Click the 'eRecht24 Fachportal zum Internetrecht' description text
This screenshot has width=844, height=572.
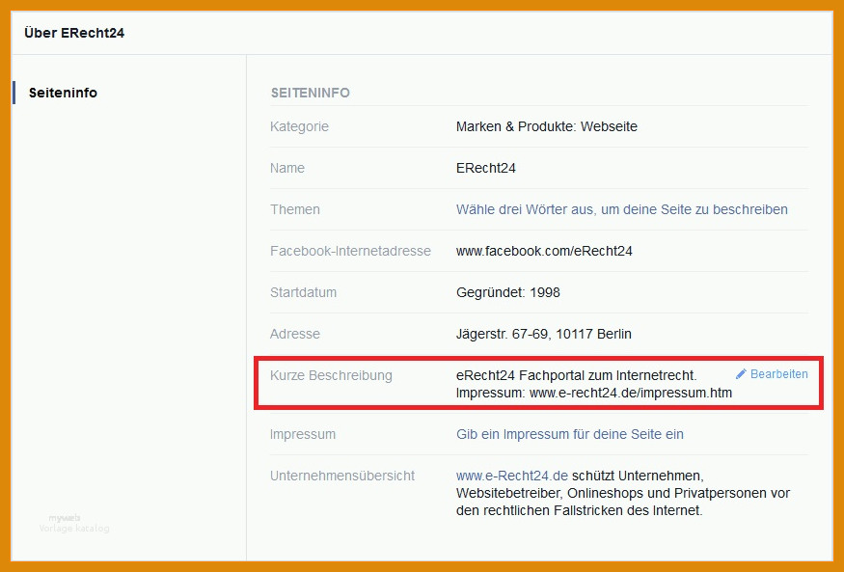[x=576, y=375]
